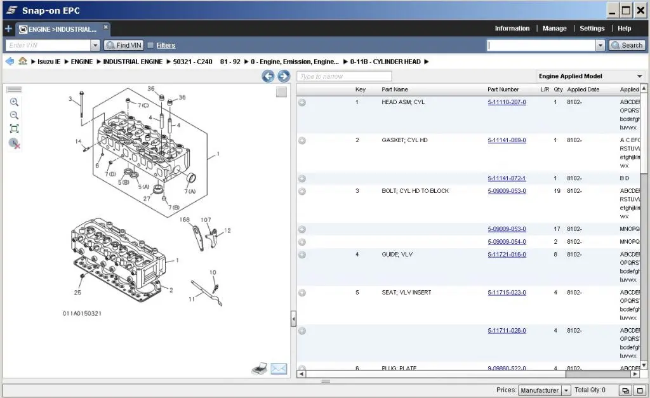The width and height of the screenshot is (650, 398).
Task: Select 0 - Engine, Emission breadcrumb
Action: (x=295, y=62)
